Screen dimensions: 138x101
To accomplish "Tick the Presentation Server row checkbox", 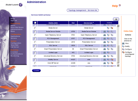I will coord(35,42).
